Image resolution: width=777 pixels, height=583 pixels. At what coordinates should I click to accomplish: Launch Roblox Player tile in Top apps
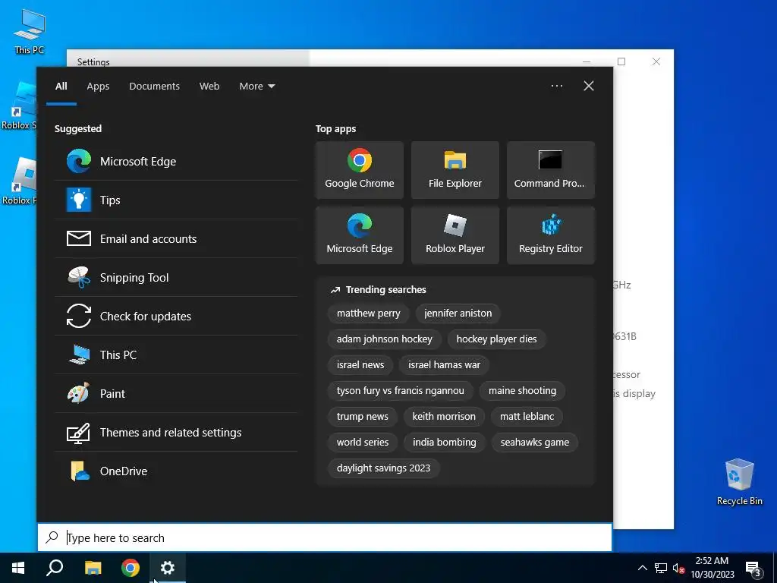click(x=455, y=235)
